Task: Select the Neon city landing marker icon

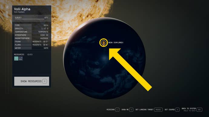Action: (x=104, y=43)
